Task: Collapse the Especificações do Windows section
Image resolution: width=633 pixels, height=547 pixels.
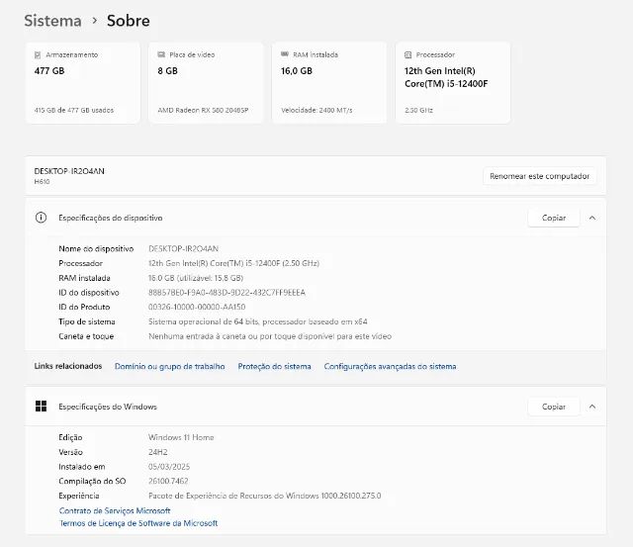Action: coord(591,407)
